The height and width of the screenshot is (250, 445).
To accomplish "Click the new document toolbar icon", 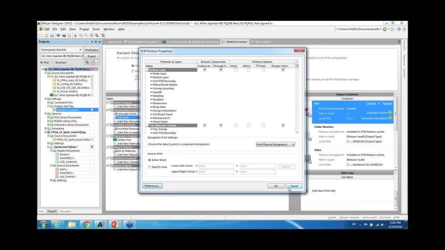I will point(41,36).
